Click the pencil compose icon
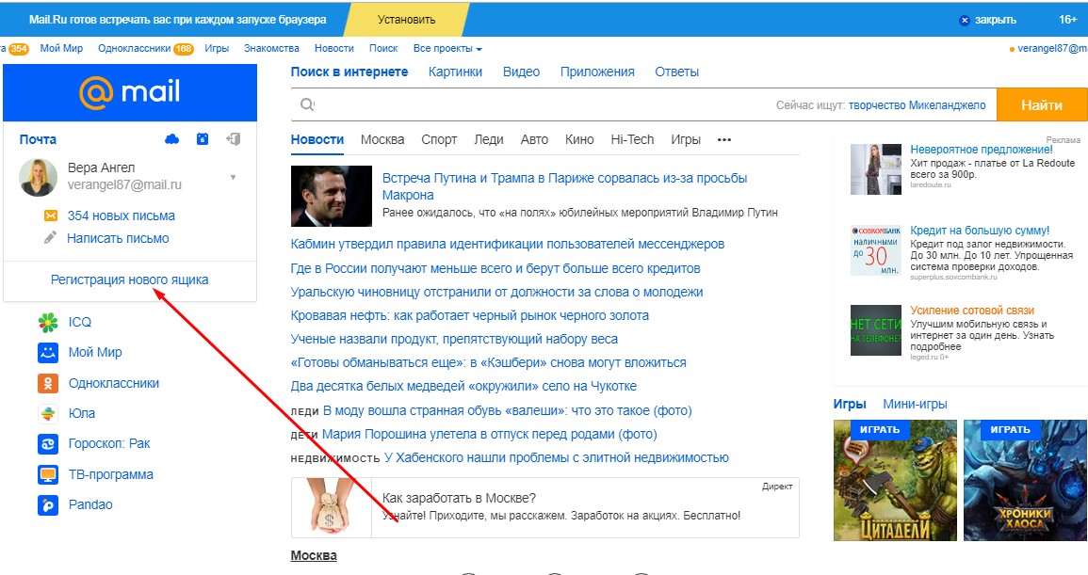The image size is (1088, 575). pos(51,238)
